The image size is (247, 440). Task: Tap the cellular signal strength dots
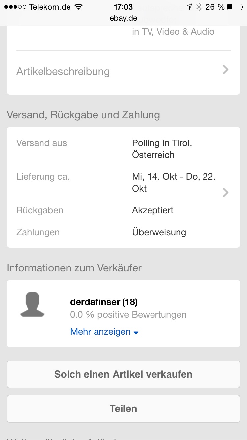coord(15,7)
